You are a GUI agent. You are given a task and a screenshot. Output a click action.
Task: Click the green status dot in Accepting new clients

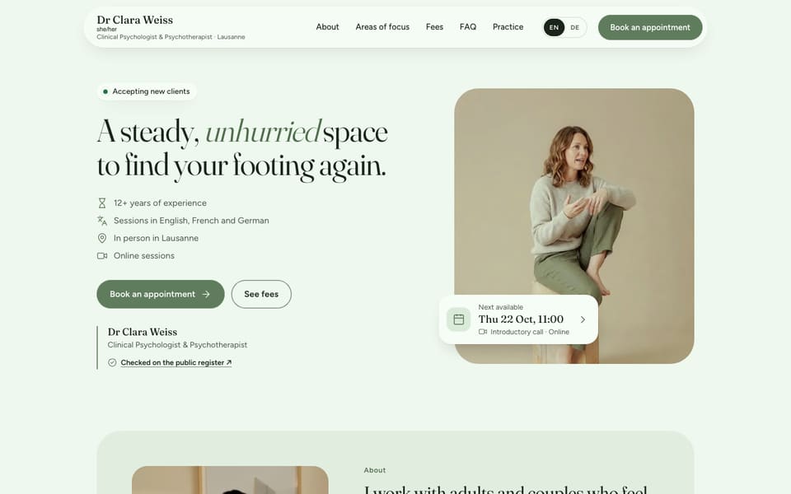(105, 91)
